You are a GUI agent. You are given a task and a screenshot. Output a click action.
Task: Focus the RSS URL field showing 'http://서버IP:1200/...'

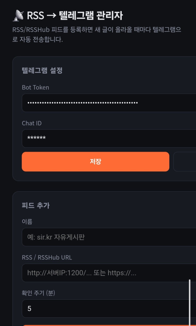109,273
